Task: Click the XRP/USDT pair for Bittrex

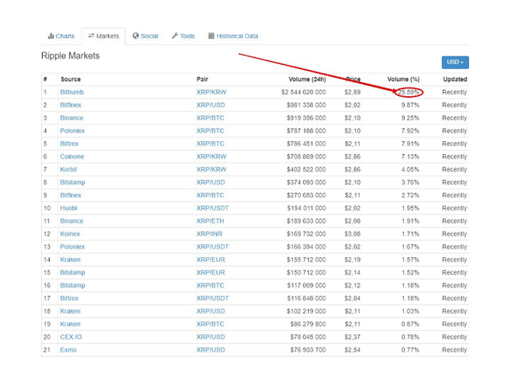Action: [x=213, y=298]
